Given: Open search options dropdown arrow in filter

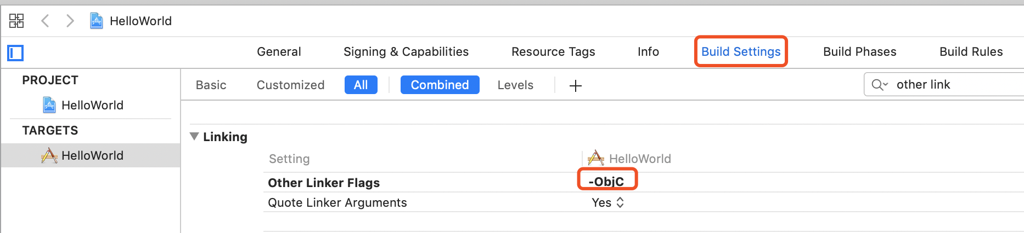Looking at the screenshot, I should click(x=885, y=85).
